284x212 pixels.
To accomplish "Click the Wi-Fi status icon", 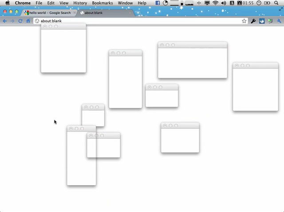I will (x=215, y=3).
